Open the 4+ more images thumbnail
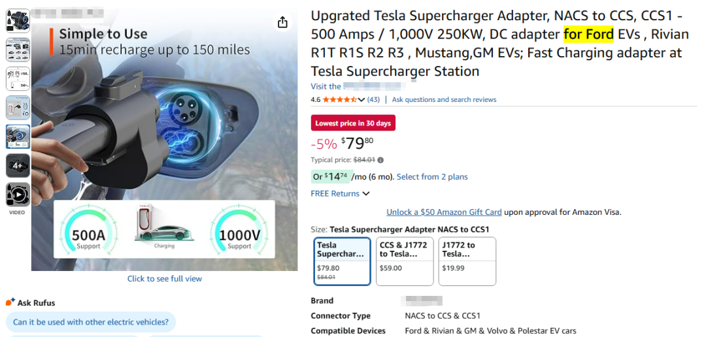The image size is (706, 337). point(18,166)
